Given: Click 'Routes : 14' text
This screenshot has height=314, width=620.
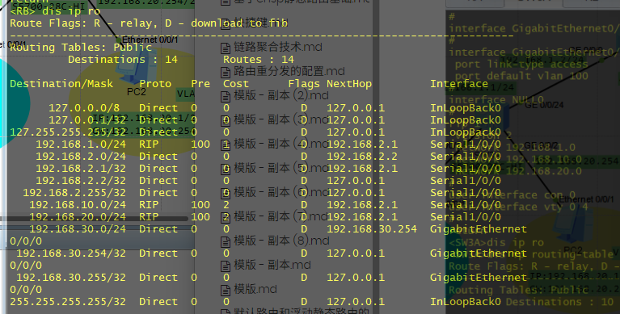Looking at the screenshot, I should click(x=259, y=60).
